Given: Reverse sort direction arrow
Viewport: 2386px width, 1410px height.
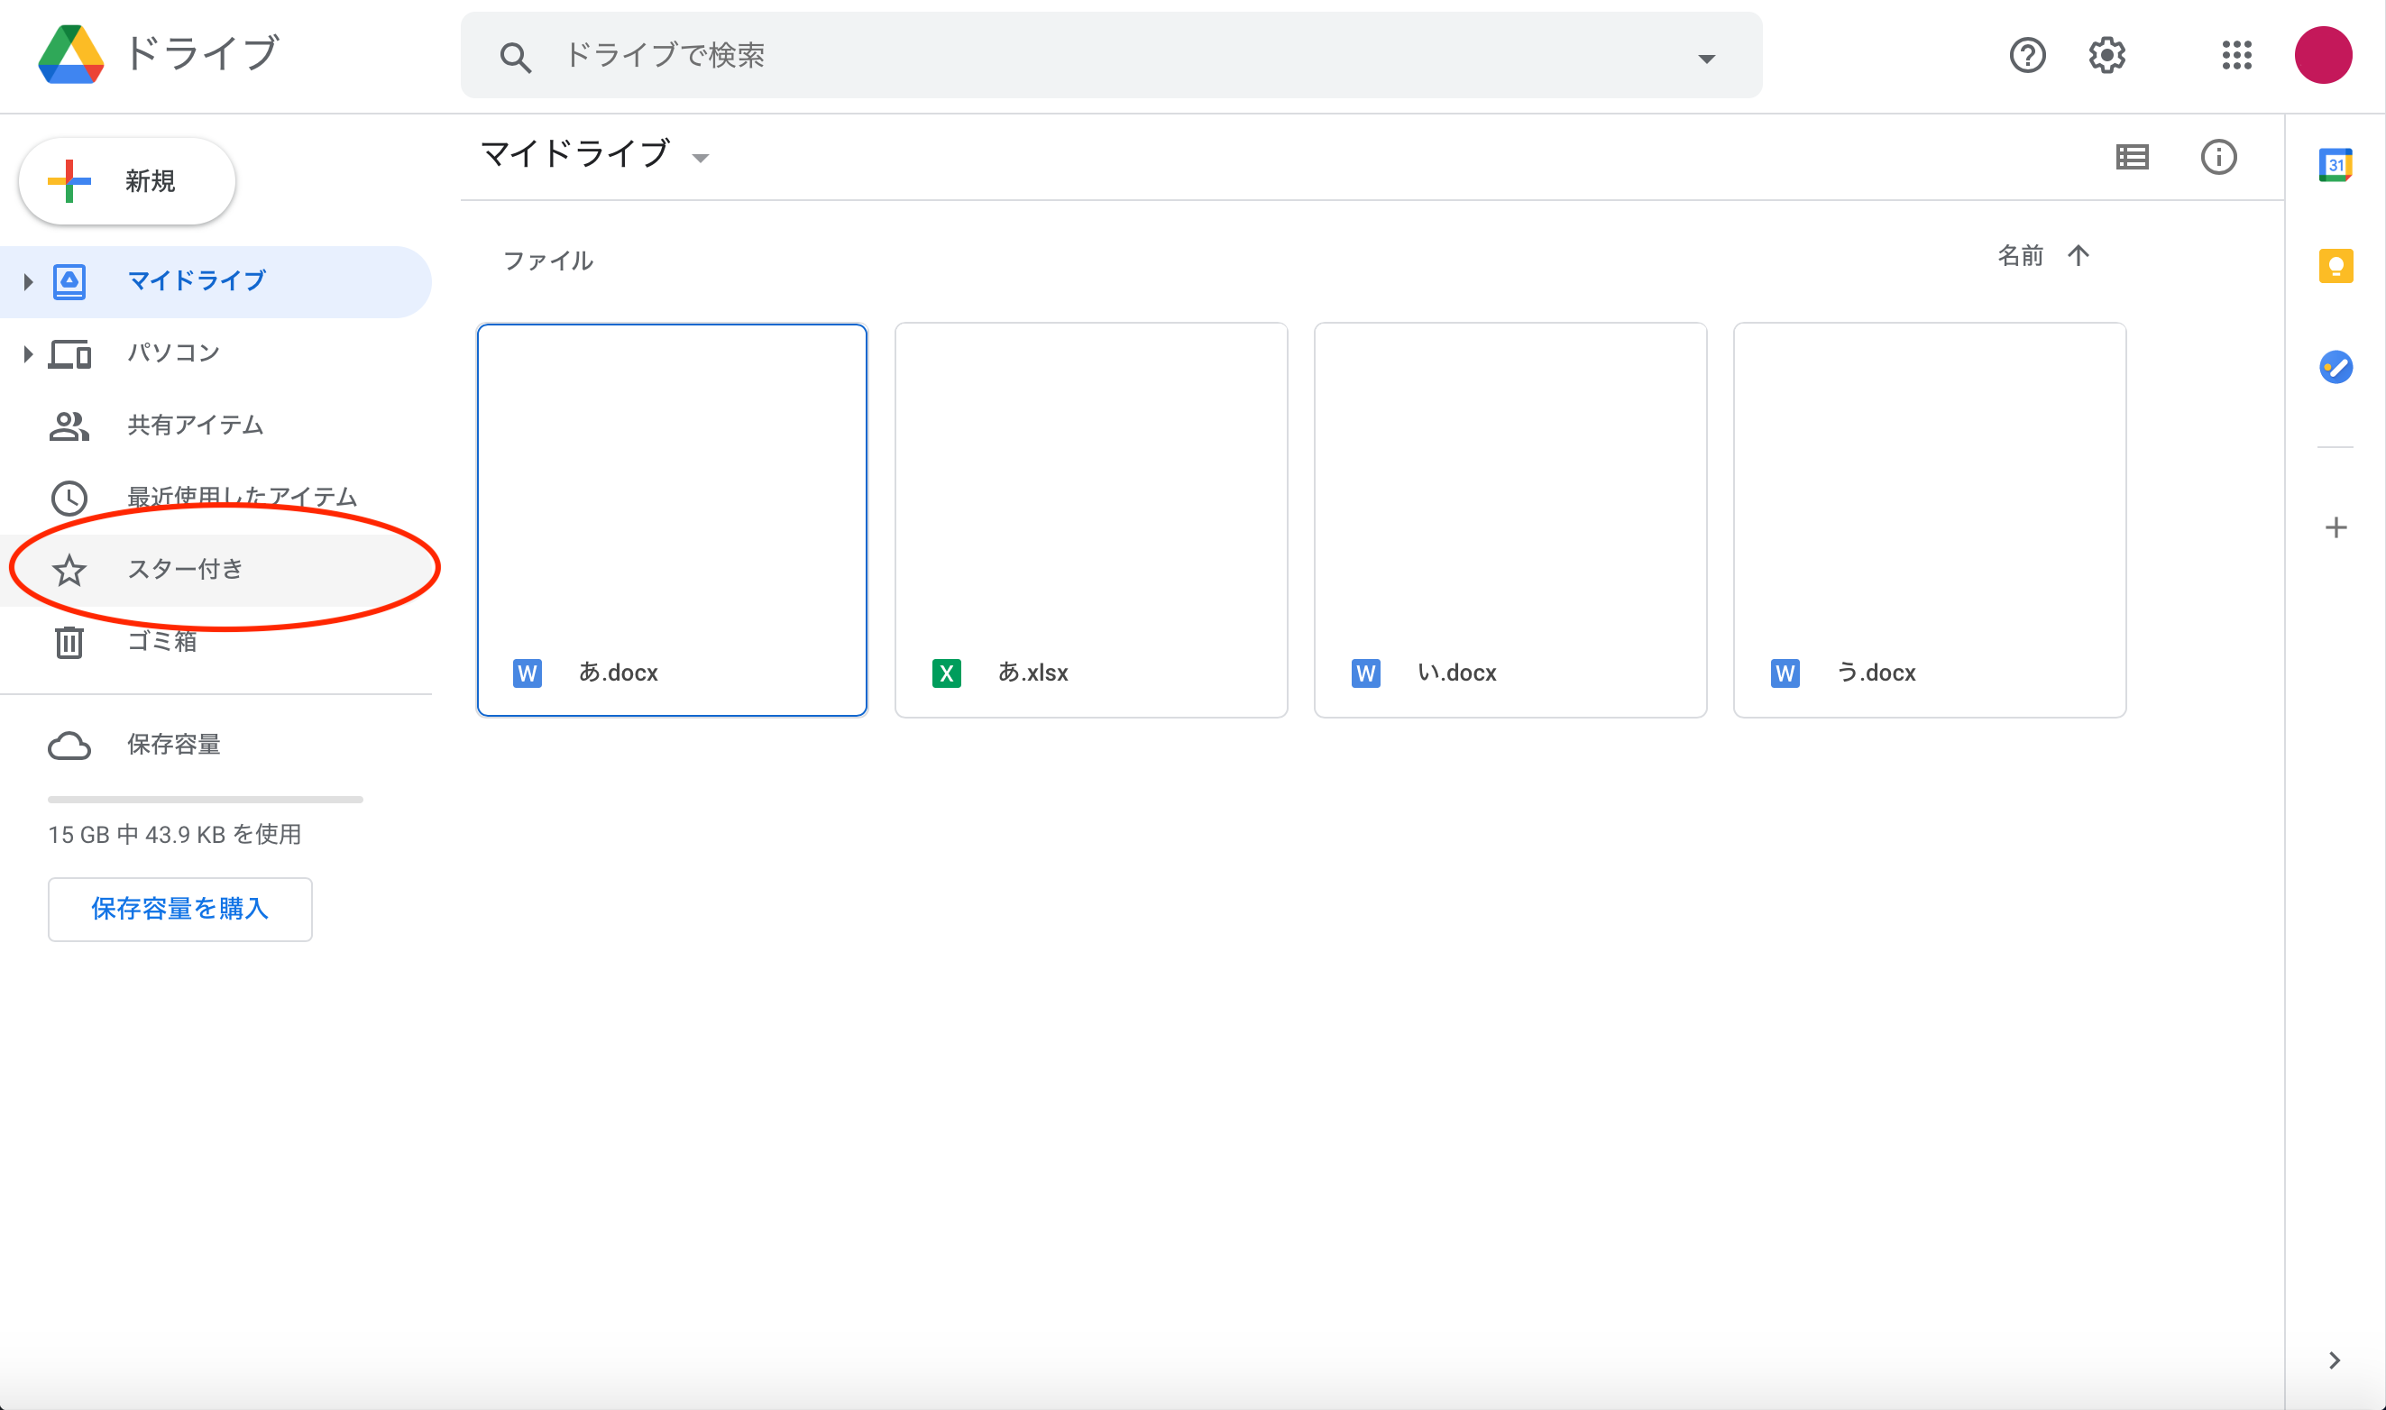Looking at the screenshot, I should click(2079, 256).
